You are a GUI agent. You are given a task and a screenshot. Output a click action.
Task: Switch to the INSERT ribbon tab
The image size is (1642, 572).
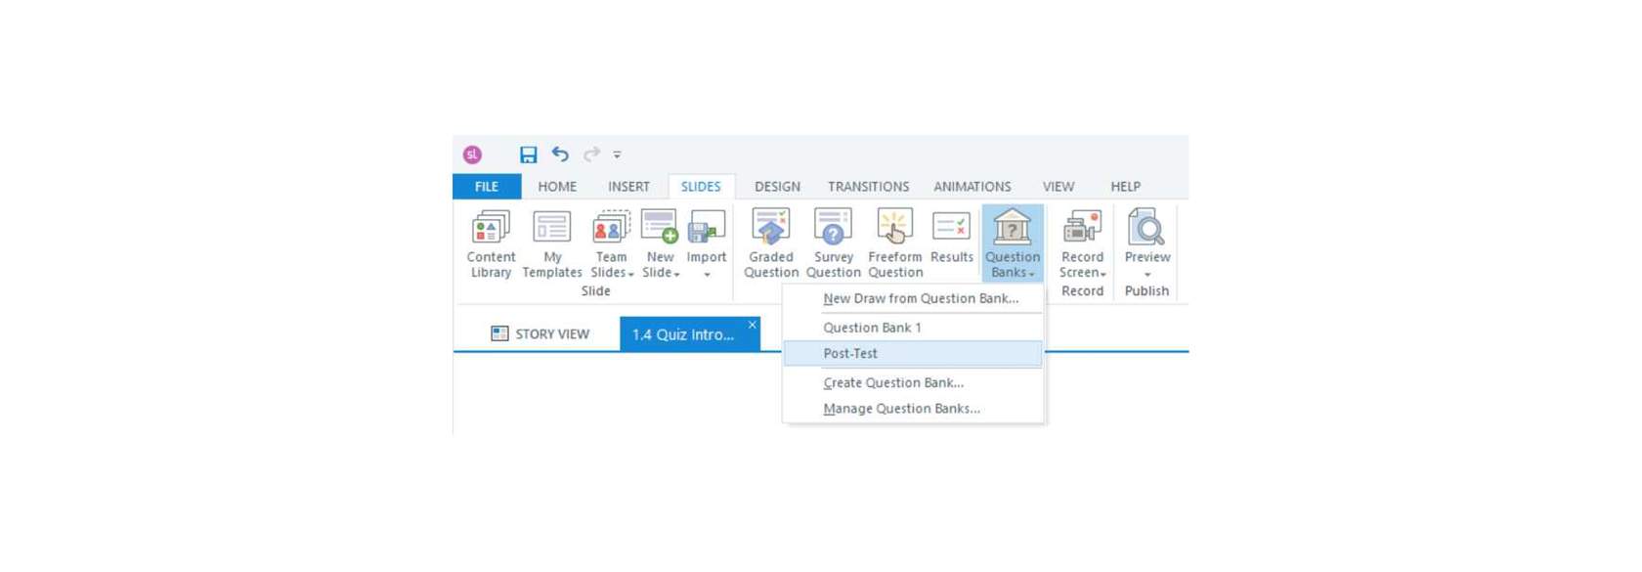pyautogui.click(x=628, y=186)
